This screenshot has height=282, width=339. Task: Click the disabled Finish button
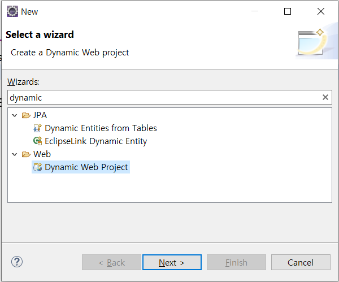click(236, 262)
